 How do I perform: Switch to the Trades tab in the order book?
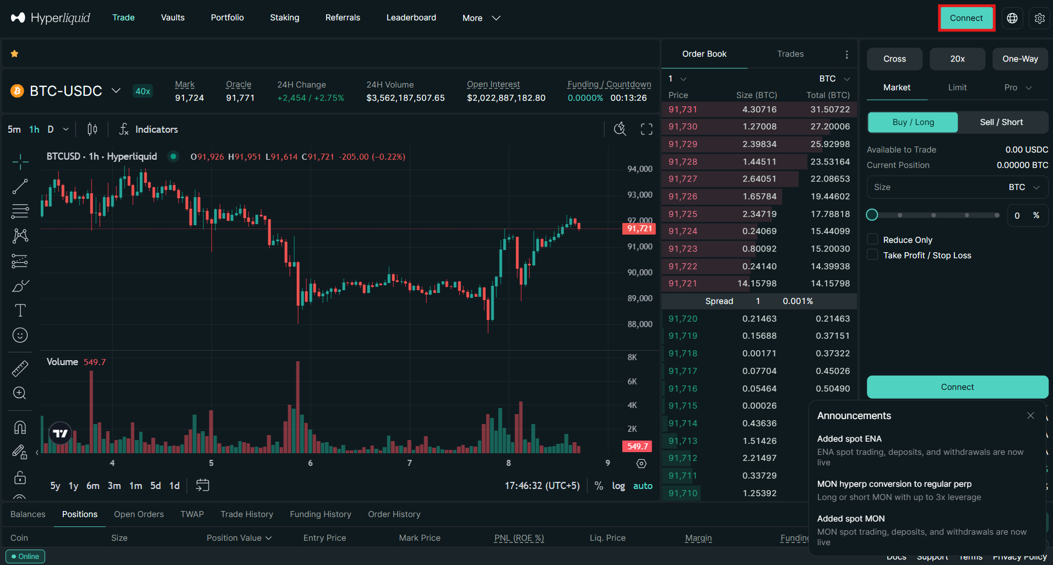pyautogui.click(x=790, y=54)
